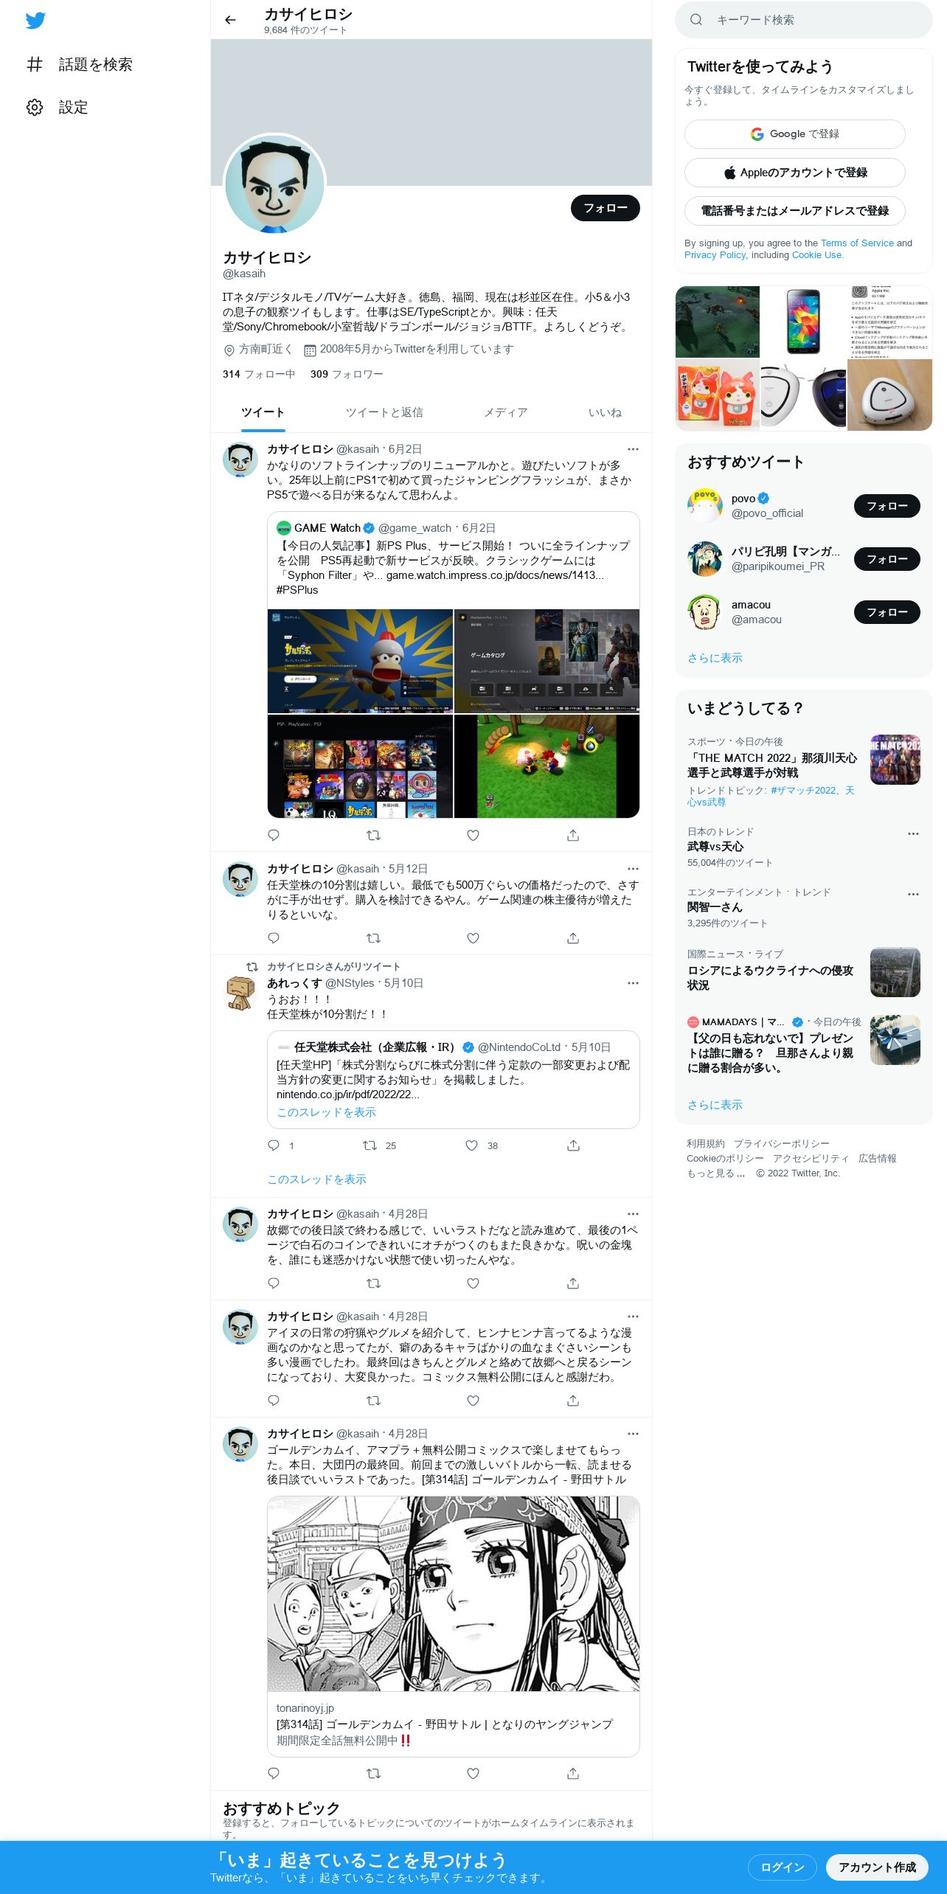Follow カサイヒロシ with フォロー button
The width and height of the screenshot is (947, 1894).
[606, 208]
